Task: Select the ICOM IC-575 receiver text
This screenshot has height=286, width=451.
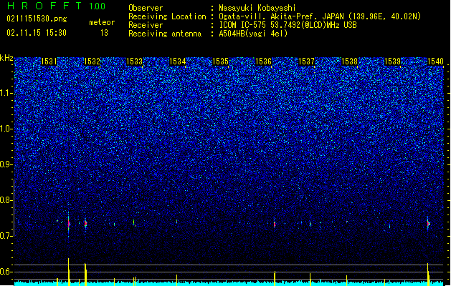Action: click(x=288, y=25)
